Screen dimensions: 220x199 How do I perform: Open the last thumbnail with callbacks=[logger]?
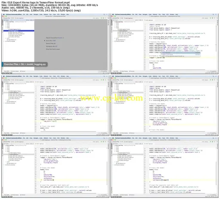pyautogui.click(x=165, y=168)
